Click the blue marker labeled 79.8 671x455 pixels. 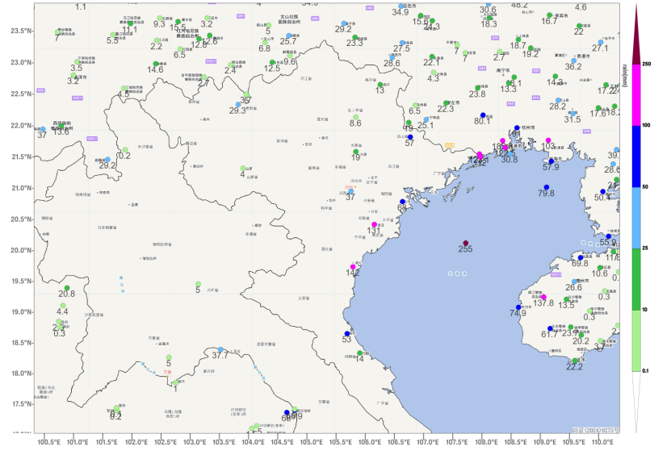click(x=547, y=187)
